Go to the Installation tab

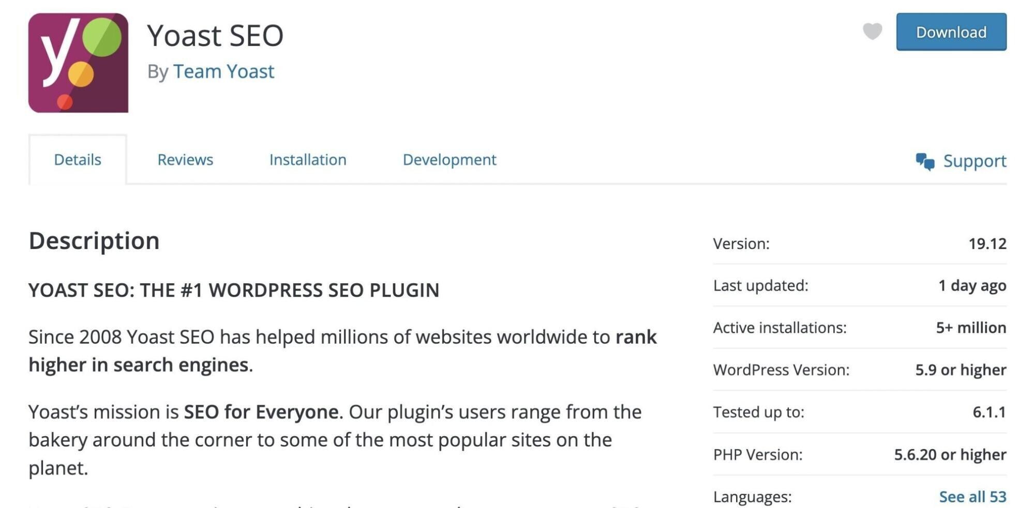point(308,160)
